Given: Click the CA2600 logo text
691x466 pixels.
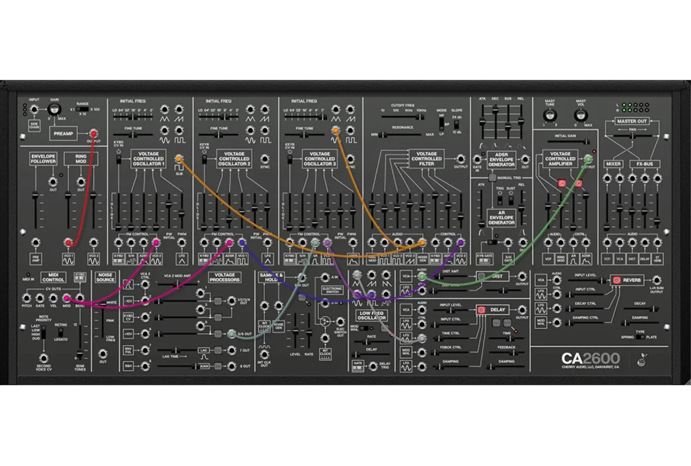Looking at the screenshot, I should point(590,358).
